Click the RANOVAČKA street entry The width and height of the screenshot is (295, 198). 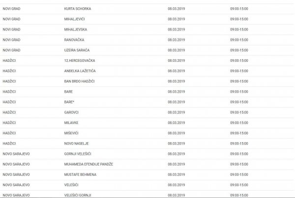click(75, 40)
